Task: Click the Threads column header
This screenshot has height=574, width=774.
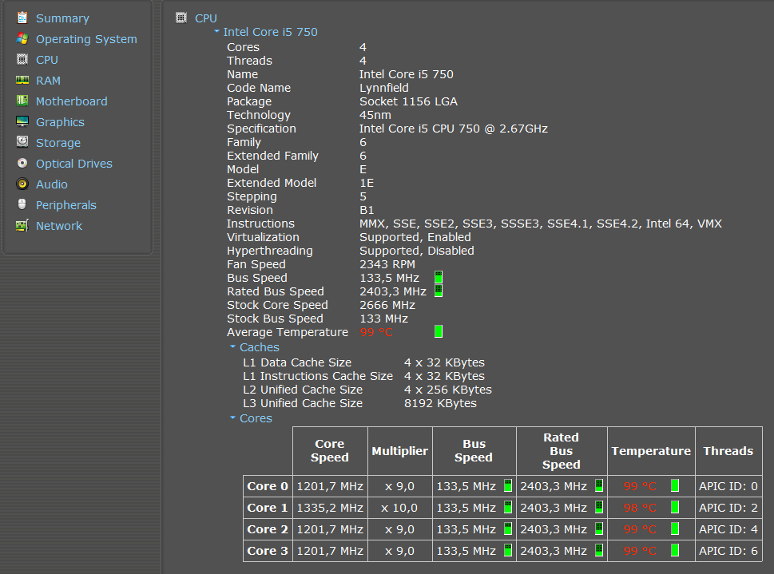Action: tap(728, 450)
